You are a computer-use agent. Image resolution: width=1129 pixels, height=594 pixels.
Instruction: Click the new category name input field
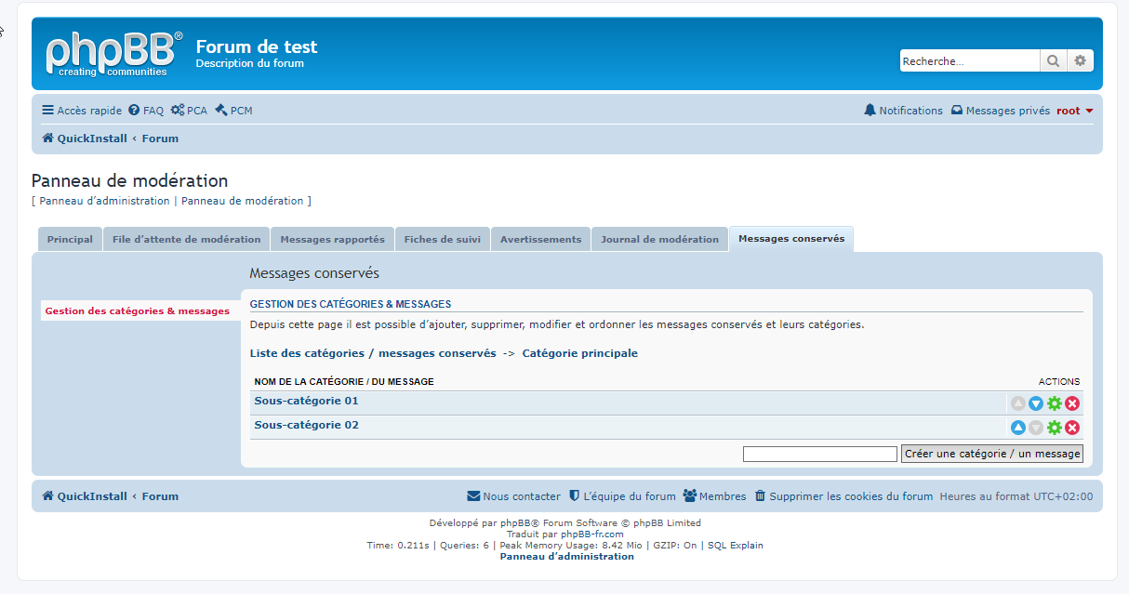(819, 454)
